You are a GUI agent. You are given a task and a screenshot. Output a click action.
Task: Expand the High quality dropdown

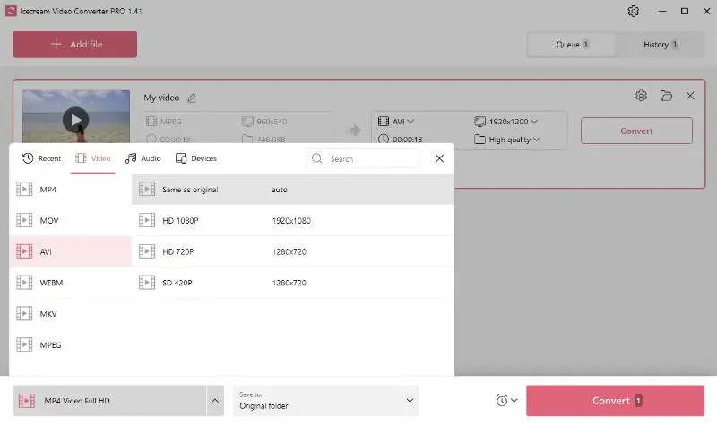[507, 140]
